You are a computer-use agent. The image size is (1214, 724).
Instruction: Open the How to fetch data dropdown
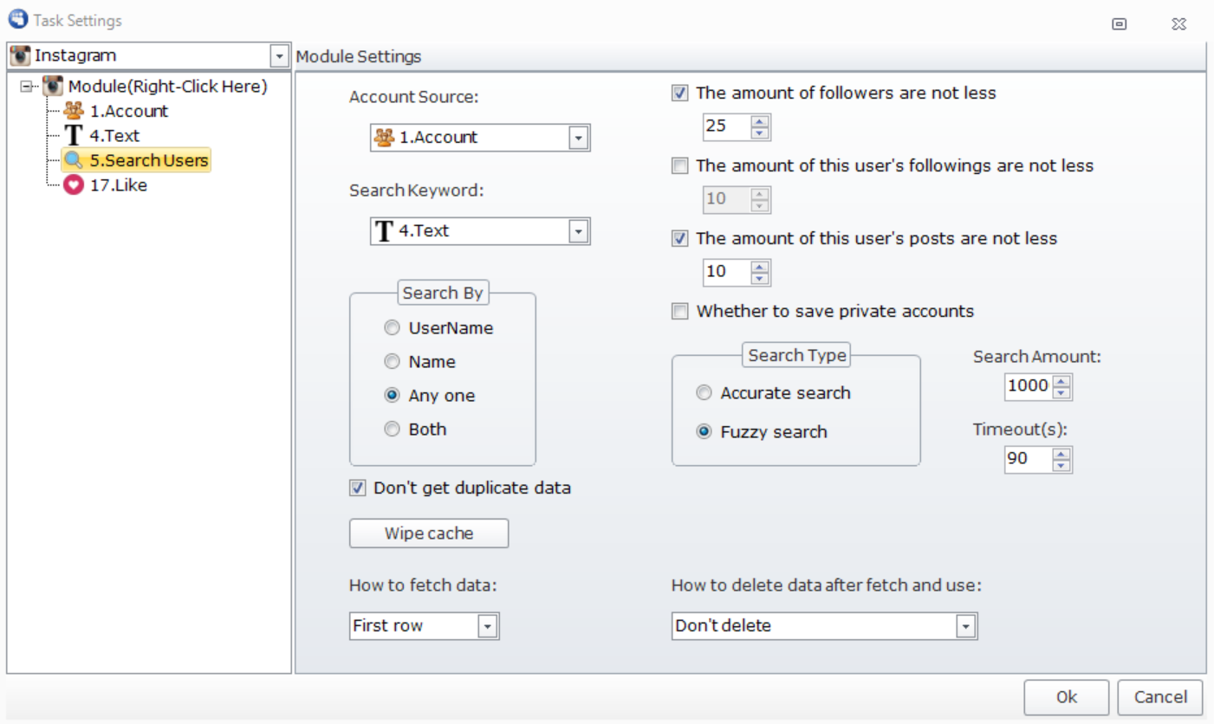coord(488,626)
